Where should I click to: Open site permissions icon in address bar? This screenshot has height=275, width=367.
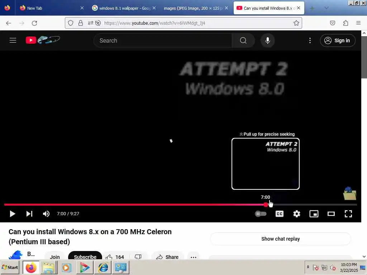91,23
